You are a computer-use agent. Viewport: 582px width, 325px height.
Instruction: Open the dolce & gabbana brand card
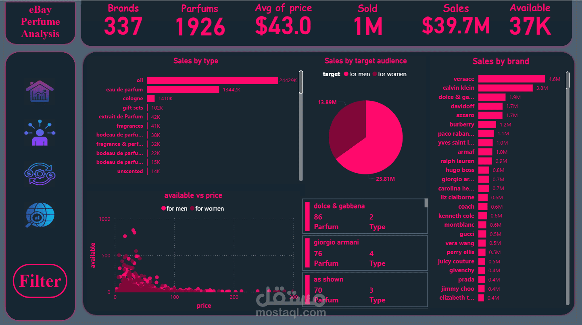coord(365,216)
